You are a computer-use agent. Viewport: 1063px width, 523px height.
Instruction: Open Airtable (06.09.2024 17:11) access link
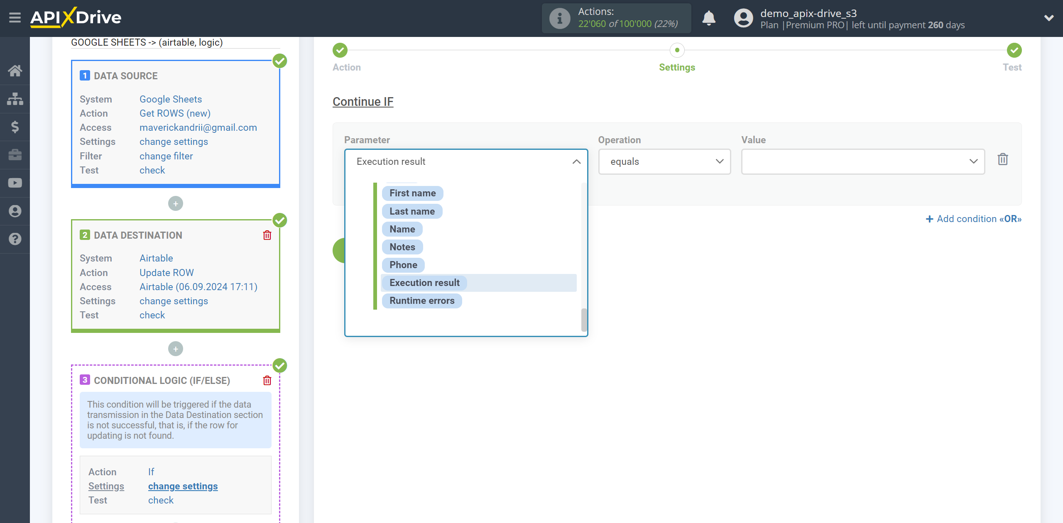coord(198,287)
